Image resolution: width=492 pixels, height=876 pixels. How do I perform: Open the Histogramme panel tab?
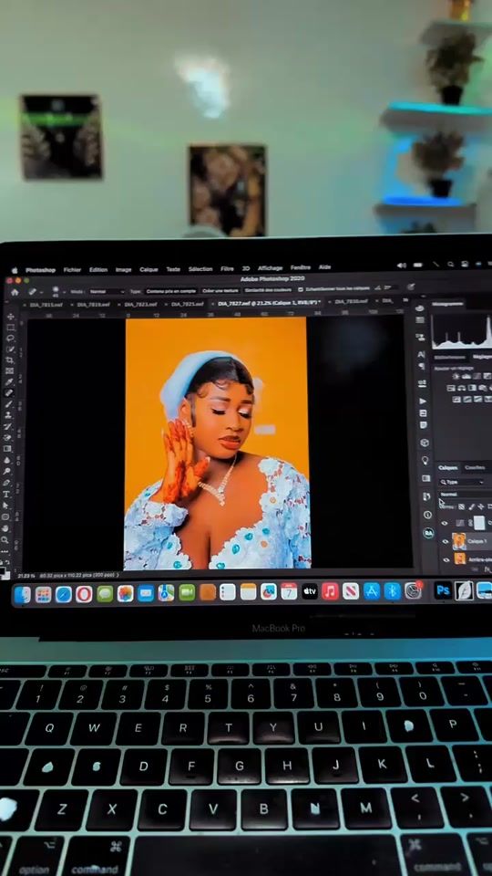click(x=447, y=304)
